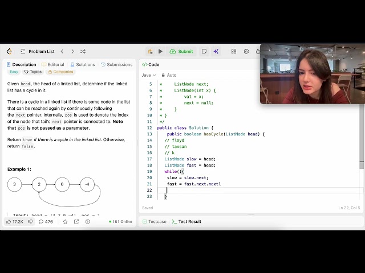This screenshot has width=365, height=273.
Task: Click 'slow = slow.next;' line
Action: [x=188, y=178]
